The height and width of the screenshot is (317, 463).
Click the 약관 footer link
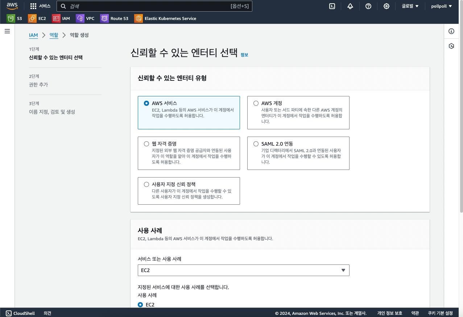(415, 313)
